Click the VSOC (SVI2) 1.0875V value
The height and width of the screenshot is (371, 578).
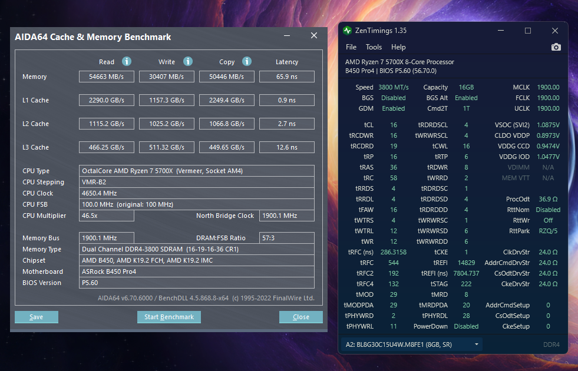[548, 125]
